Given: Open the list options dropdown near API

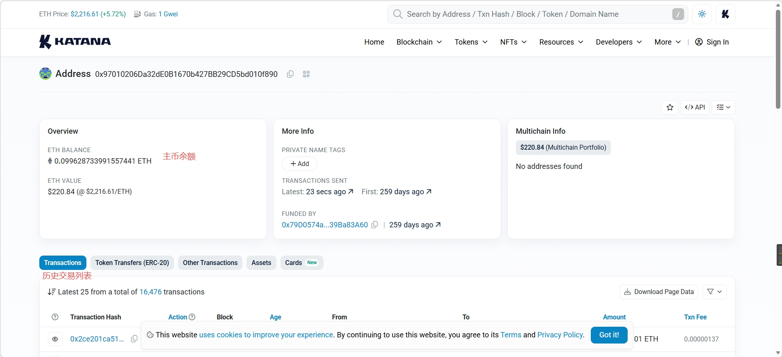Looking at the screenshot, I should [x=723, y=107].
